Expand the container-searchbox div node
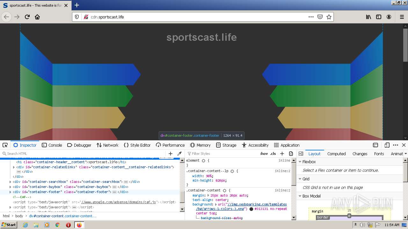 (x=10, y=182)
